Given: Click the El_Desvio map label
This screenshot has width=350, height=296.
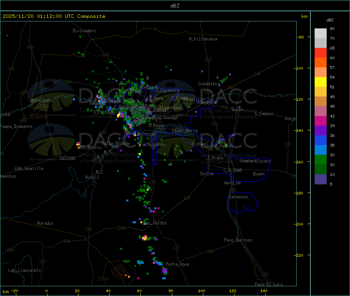Looking at the screenshot, I should (x=91, y=147).
